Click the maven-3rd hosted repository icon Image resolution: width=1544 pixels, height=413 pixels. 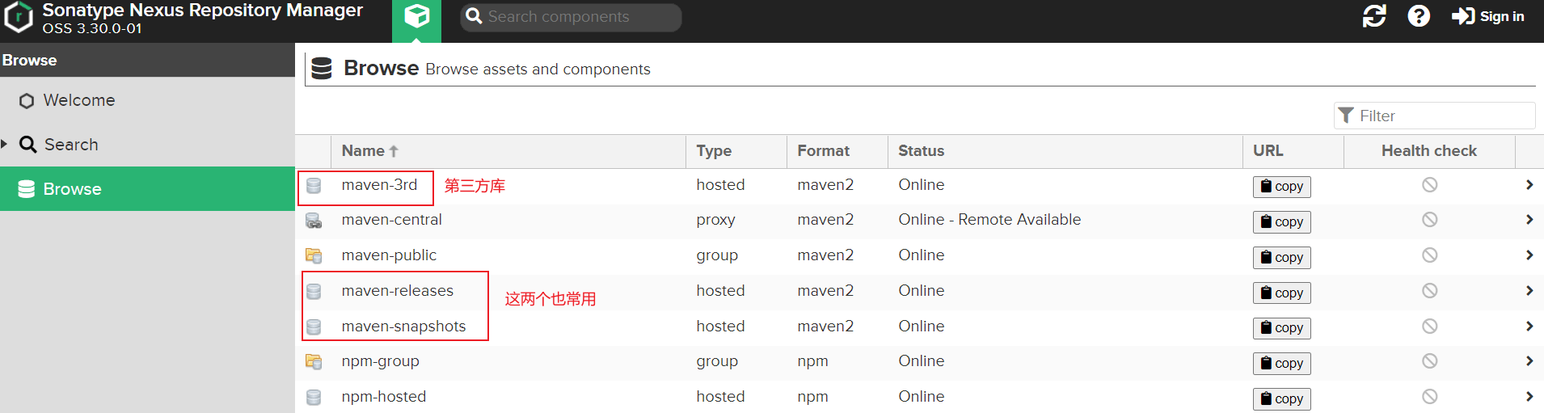(x=314, y=186)
